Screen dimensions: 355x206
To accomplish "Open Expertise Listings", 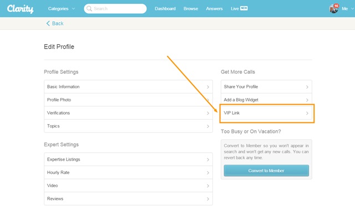I will tap(128, 159).
